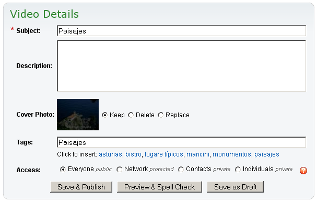
Task: Choose Contacts private access option
Action: pos(181,169)
